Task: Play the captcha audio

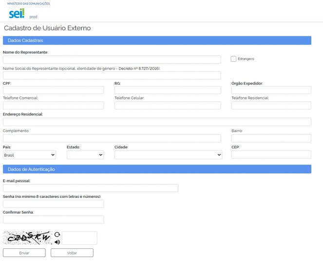Action: (x=57, y=242)
